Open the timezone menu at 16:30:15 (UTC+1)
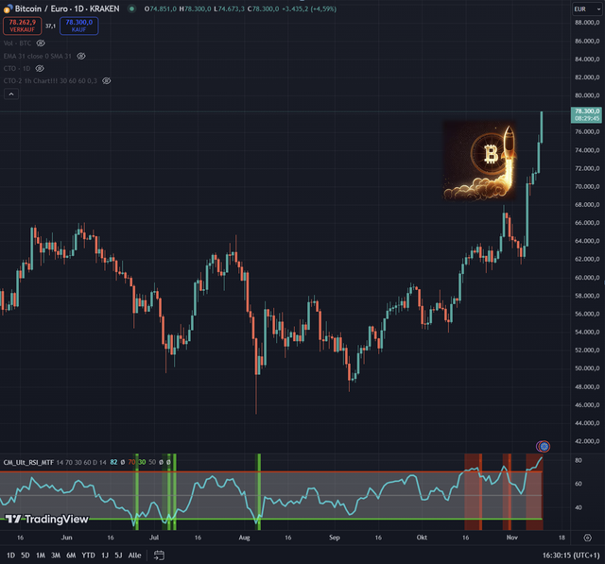 (x=571, y=555)
